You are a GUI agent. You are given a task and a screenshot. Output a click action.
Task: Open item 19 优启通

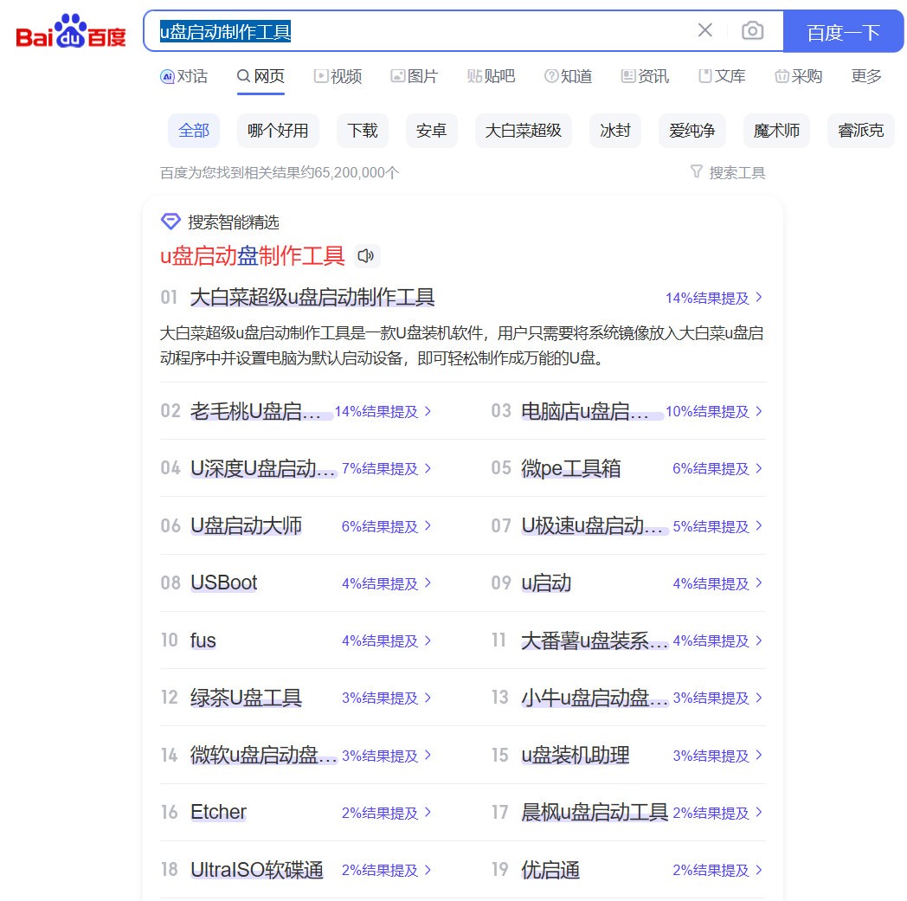pyautogui.click(x=550, y=870)
